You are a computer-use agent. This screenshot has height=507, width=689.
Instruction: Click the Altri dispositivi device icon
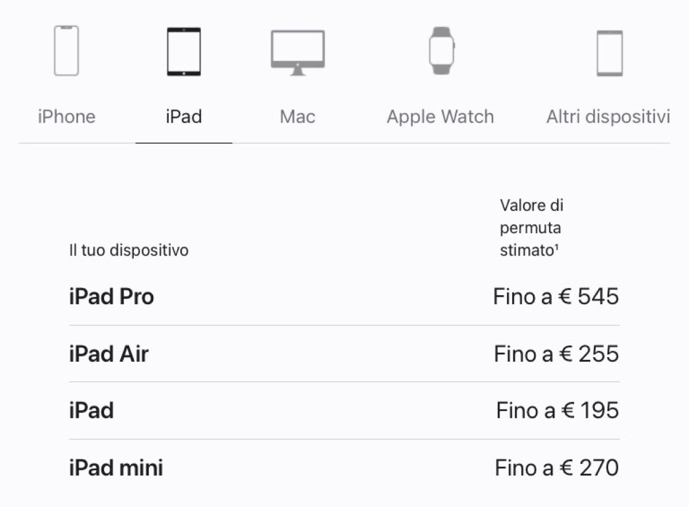click(609, 53)
